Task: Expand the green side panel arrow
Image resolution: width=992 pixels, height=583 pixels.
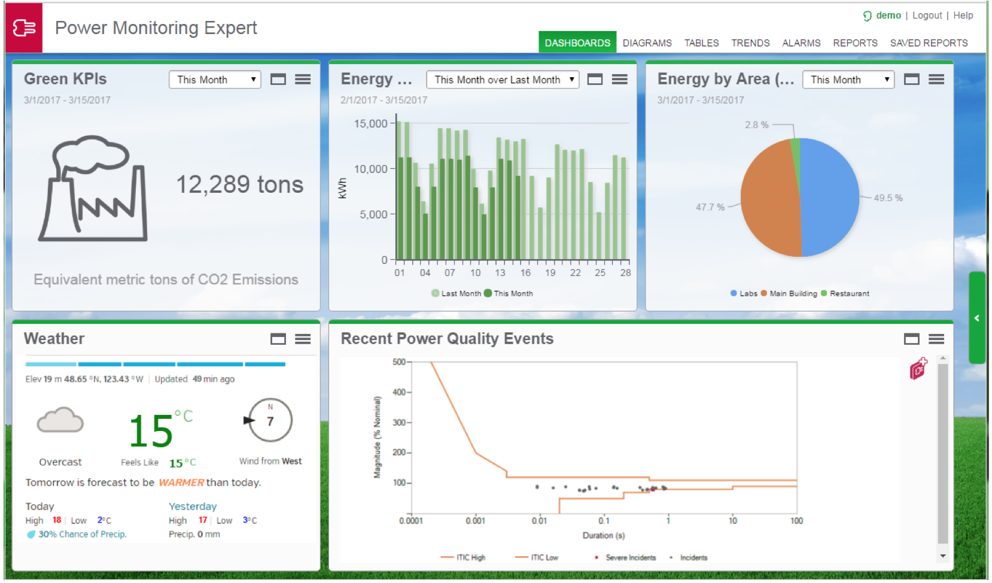Action: coord(976,318)
